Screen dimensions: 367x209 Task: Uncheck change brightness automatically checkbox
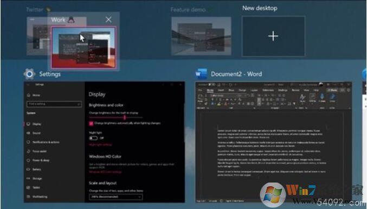(91, 123)
